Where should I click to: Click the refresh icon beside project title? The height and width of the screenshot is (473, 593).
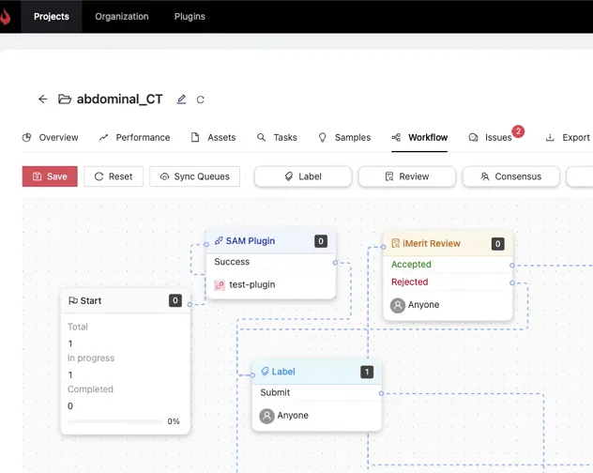click(x=200, y=99)
